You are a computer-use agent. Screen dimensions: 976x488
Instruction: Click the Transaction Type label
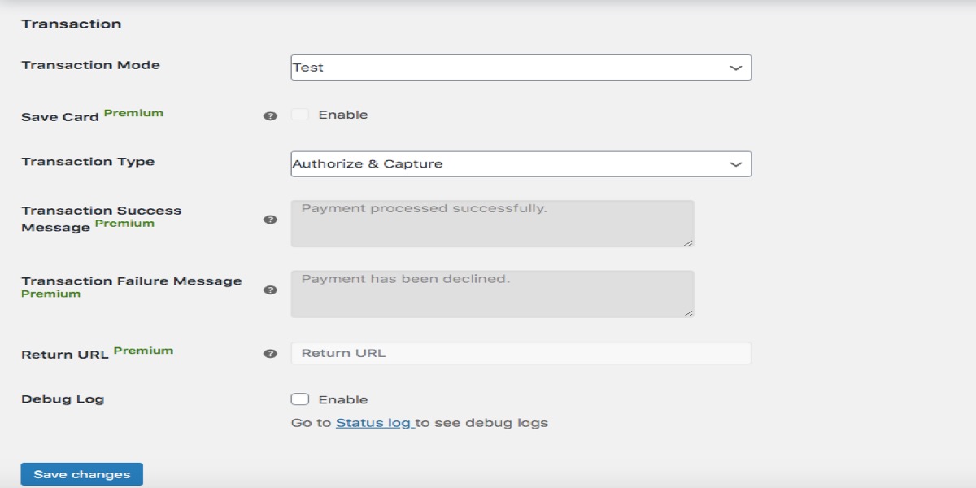(88, 162)
